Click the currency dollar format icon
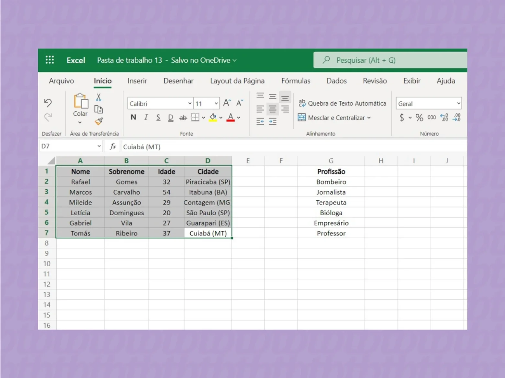This screenshot has height=378, width=505. (x=402, y=117)
